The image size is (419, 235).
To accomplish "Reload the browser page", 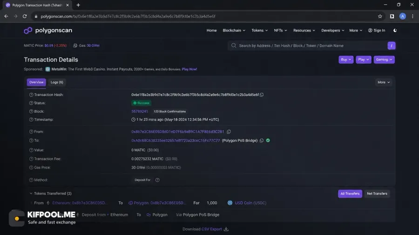I will [25, 16].
